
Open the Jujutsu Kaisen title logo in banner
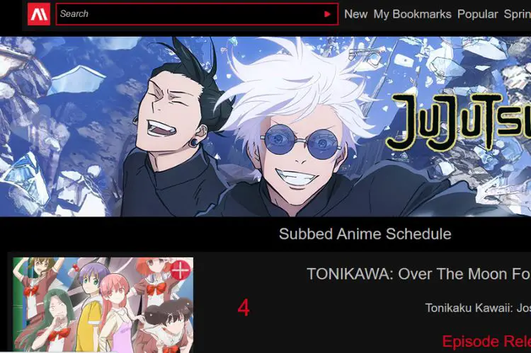459,122
